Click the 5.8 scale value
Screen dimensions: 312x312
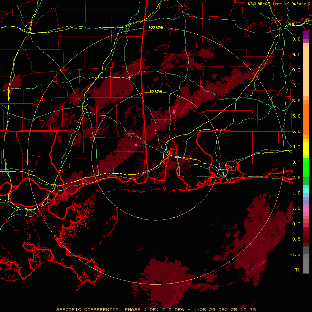pyautogui.click(x=296, y=116)
